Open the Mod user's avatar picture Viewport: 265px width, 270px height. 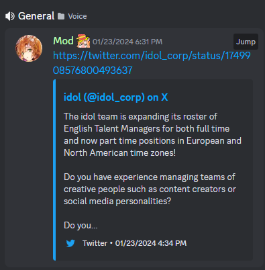pyautogui.click(x=29, y=48)
